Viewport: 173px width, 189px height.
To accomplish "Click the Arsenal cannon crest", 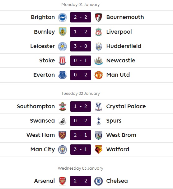I will (63, 181).
